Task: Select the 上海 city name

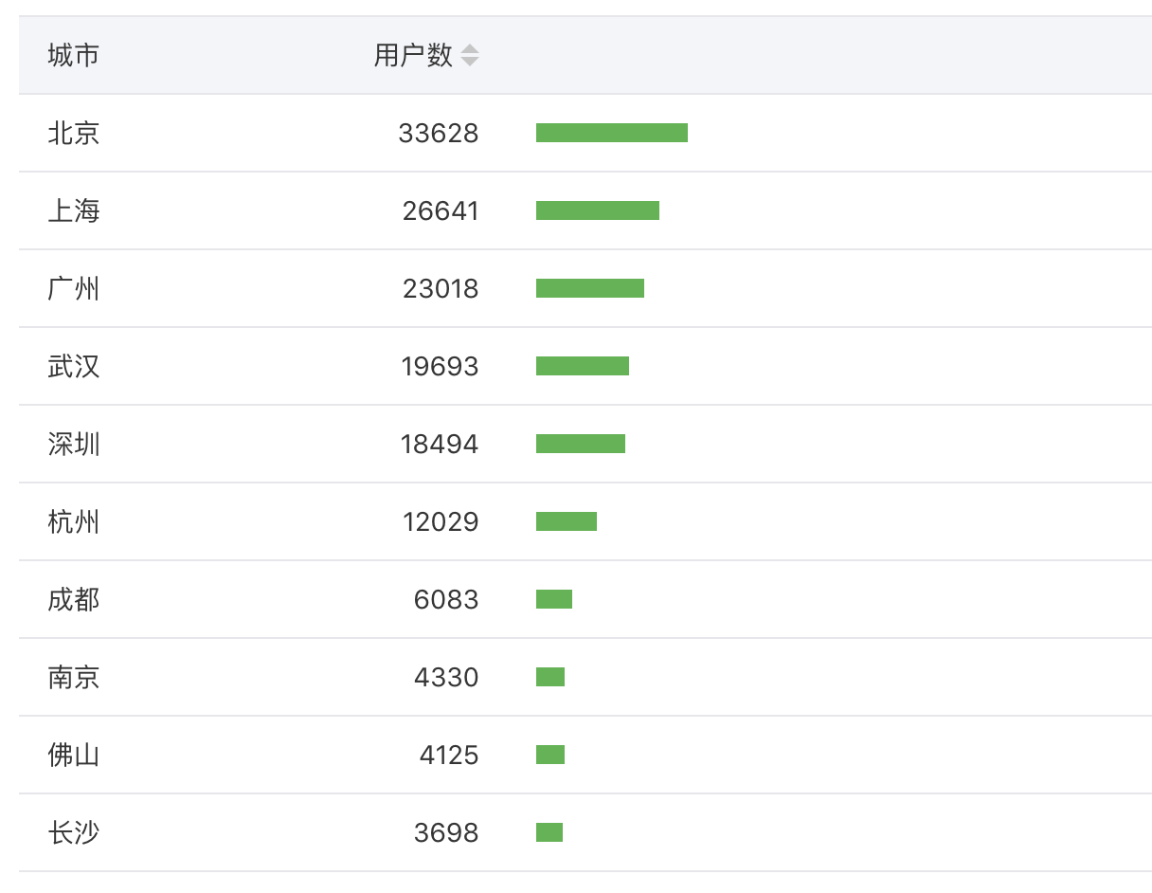Action: tap(73, 211)
